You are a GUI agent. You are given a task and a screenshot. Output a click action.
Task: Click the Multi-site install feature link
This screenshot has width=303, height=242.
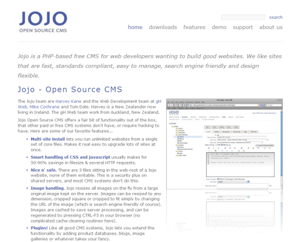[48, 139]
